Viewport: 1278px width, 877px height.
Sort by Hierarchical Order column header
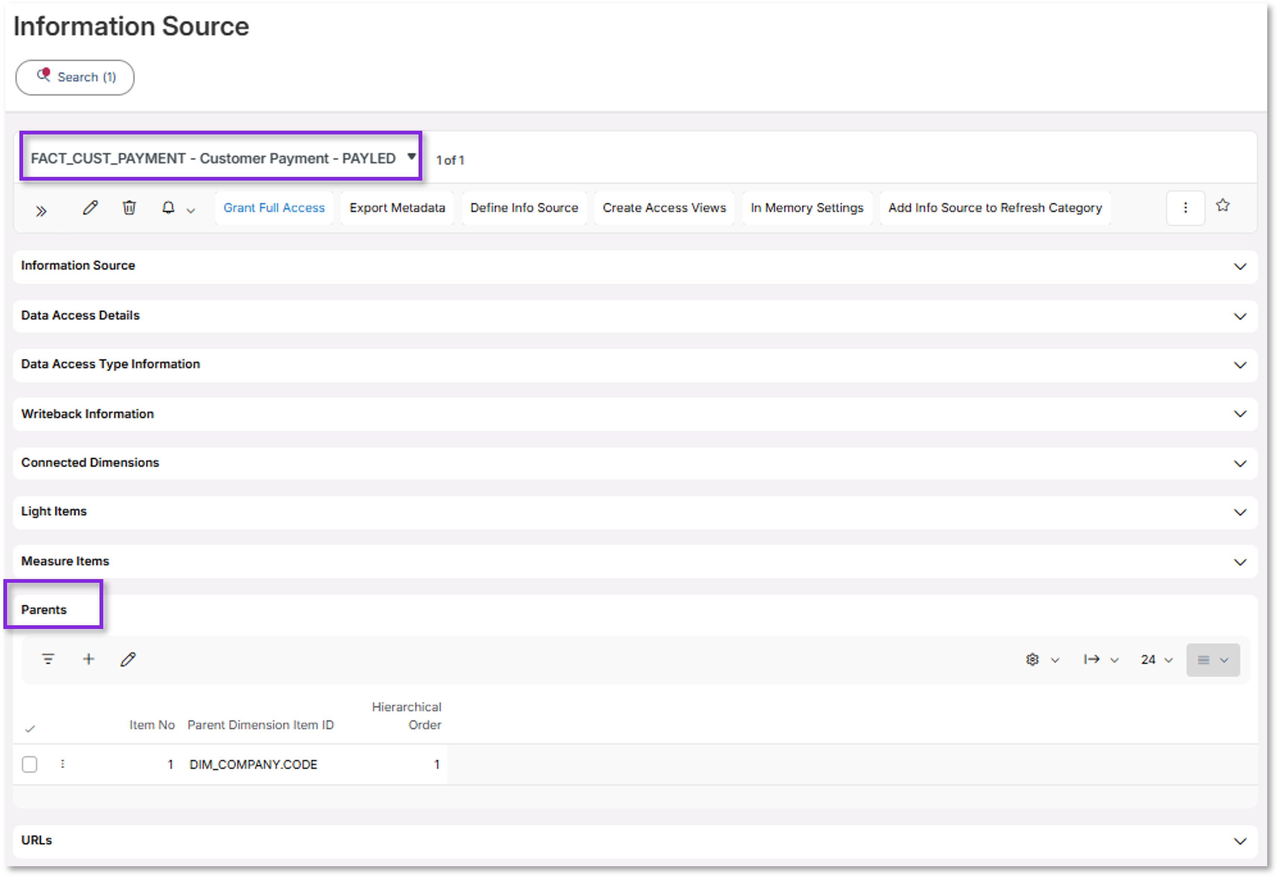coord(407,716)
